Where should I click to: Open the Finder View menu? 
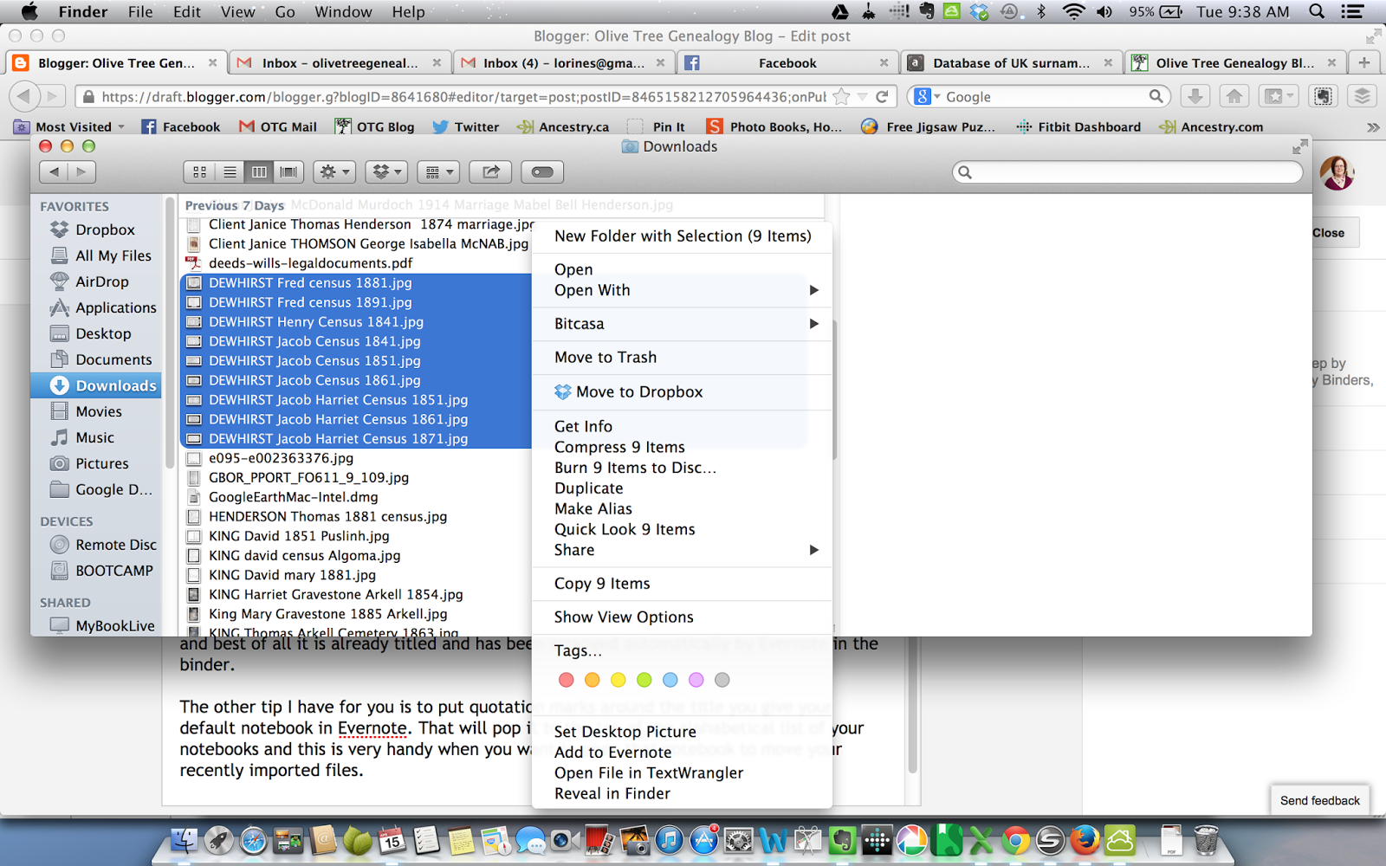pos(237,11)
